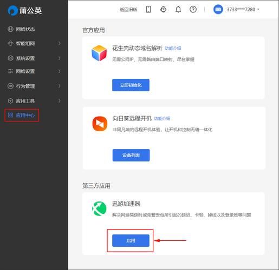Click the 立即初始化 button
279x270 pixels.
[x=131, y=85]
